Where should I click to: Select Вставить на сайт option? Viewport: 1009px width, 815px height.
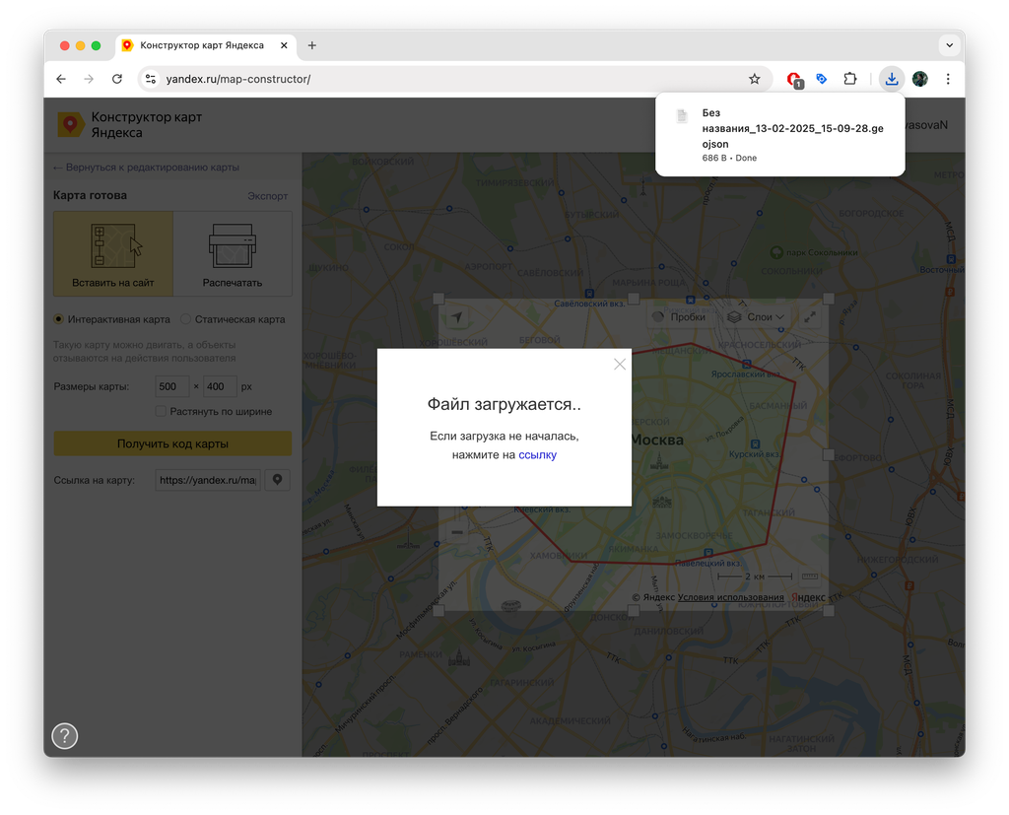tap(113, 253)
